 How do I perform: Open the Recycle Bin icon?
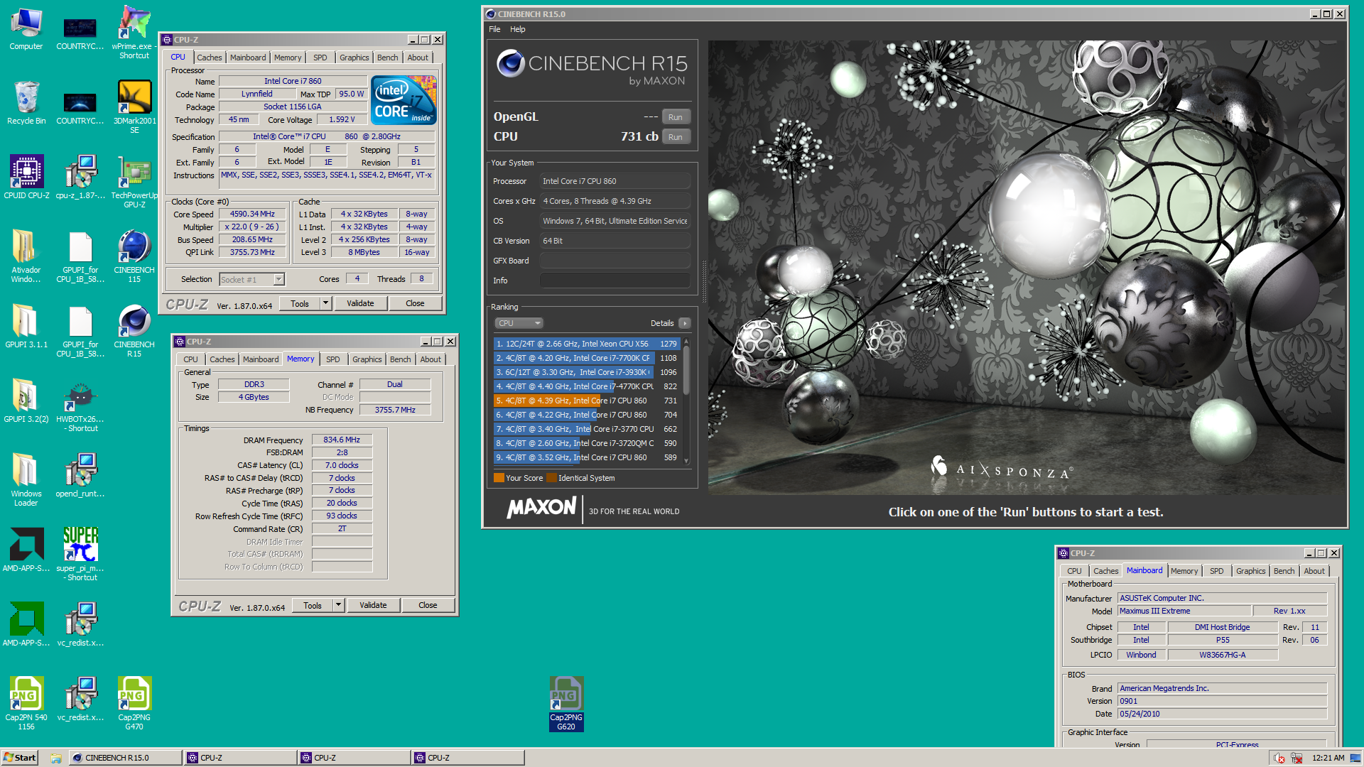26,103
